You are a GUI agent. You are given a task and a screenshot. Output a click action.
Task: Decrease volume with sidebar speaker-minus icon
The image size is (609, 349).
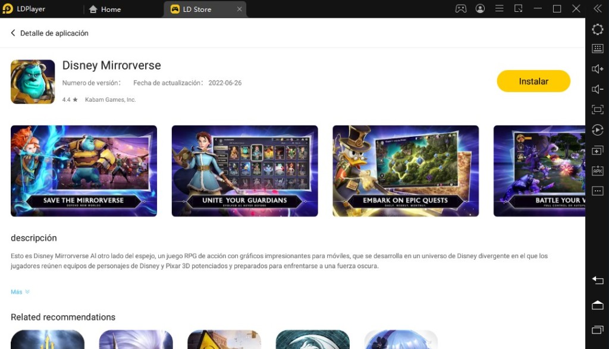click(597, 89)
